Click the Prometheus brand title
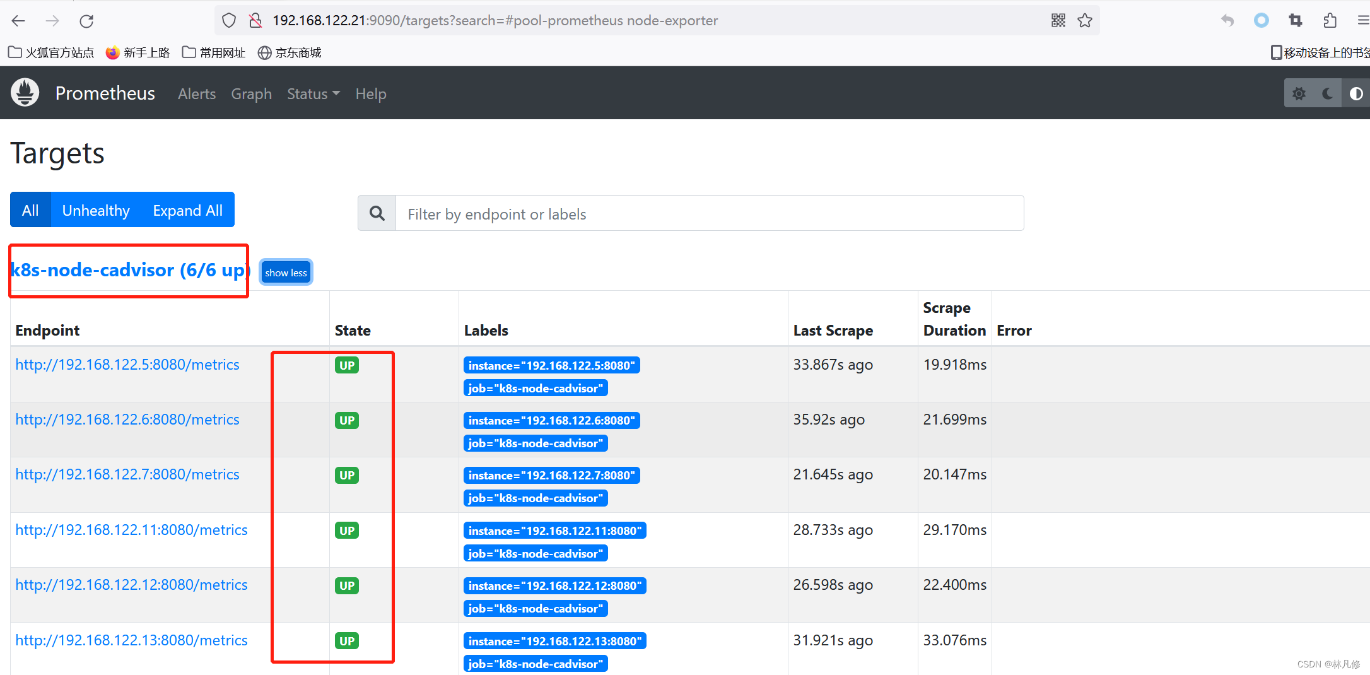The width and height of the screenshot is (1370, 675). pos(105,93)
